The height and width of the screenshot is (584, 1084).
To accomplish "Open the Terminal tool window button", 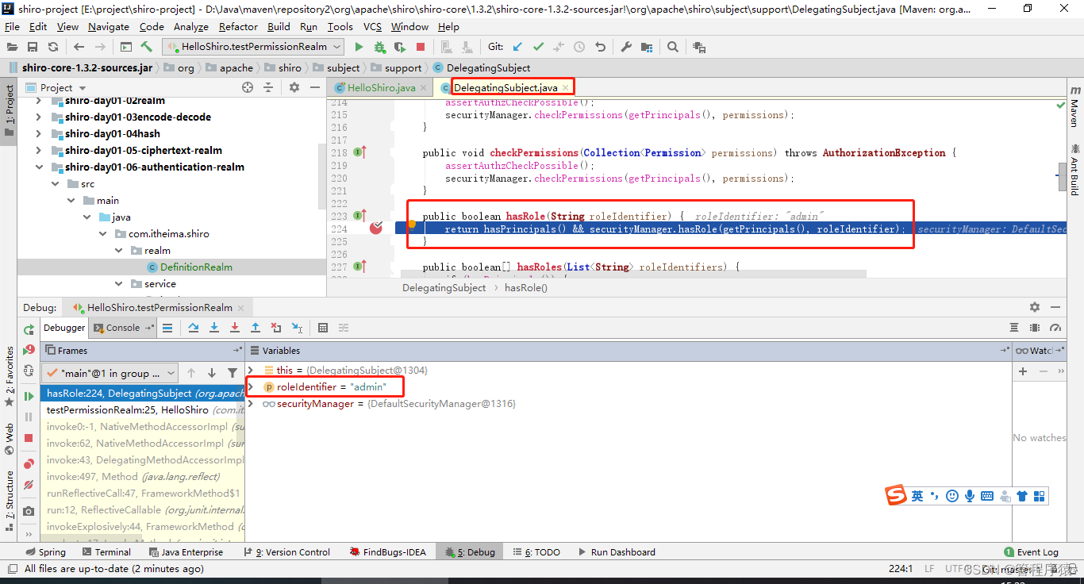I will point(106,552).
